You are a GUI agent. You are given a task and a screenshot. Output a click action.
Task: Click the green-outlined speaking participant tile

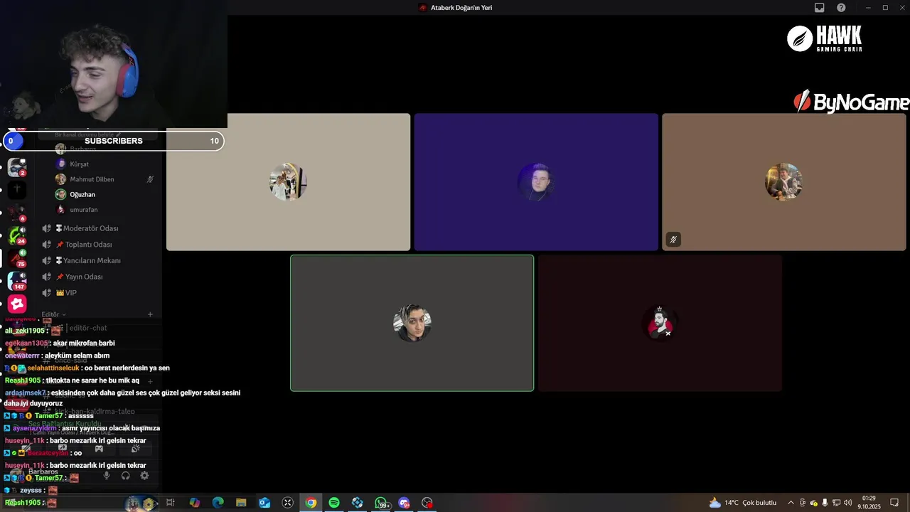click(412, 323)
